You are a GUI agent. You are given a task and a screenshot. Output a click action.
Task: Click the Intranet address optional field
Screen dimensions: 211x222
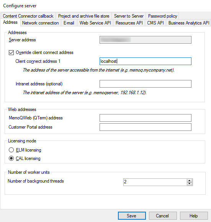coord(146,84)
